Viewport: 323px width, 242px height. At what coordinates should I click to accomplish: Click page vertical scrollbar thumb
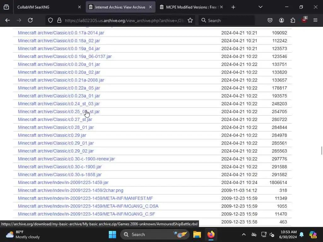321,150
